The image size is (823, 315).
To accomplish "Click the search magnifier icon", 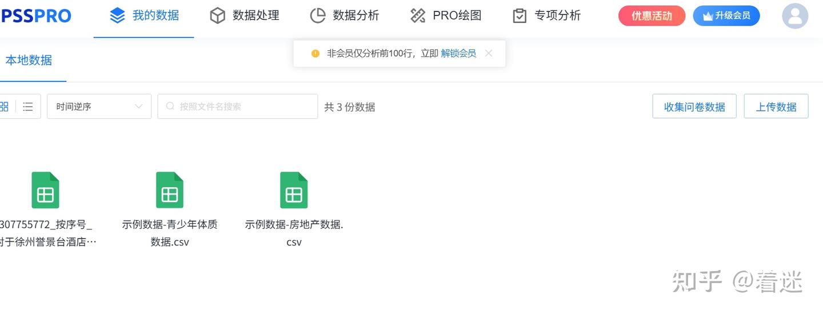I will 170,106.
